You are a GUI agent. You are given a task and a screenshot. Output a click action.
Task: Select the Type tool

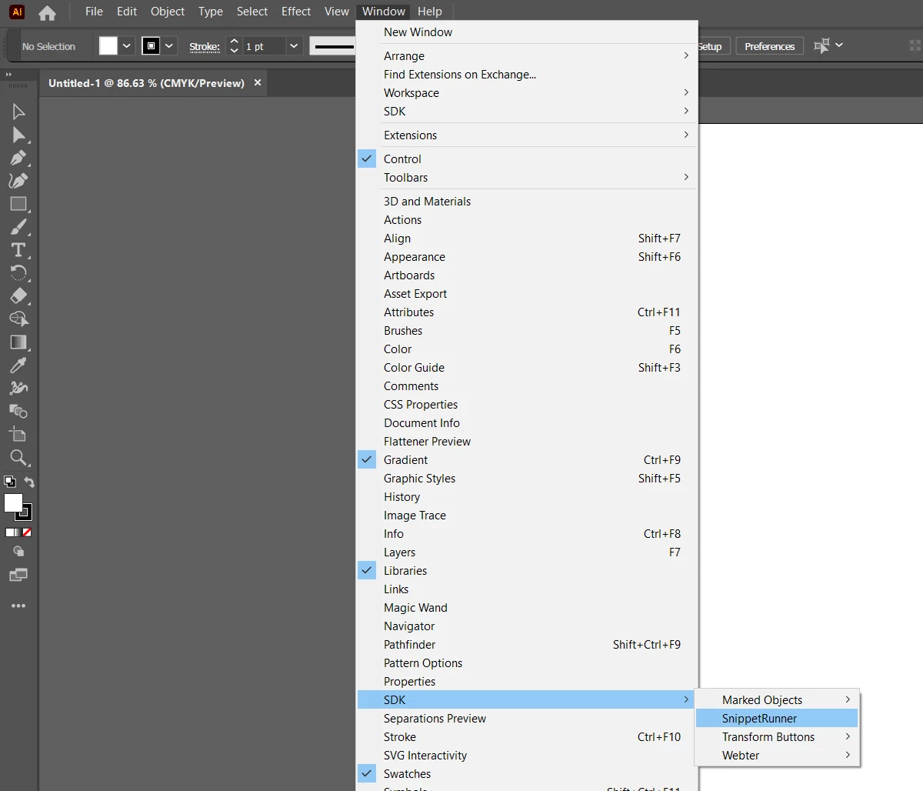pos(18,250)
